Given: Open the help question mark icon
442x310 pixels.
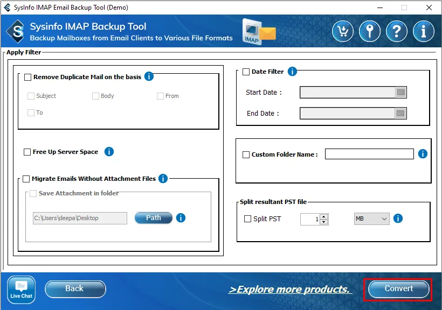Looking at the screenshot, I should pyautogui.click(x=397, y=31).
